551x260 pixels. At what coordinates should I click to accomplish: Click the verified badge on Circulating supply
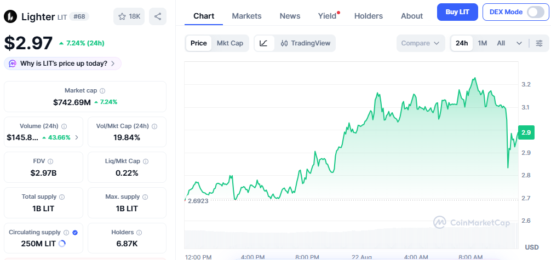(75, 232)
